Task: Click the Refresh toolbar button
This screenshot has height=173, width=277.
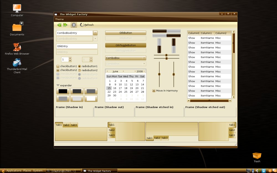Action: point(87,25)
